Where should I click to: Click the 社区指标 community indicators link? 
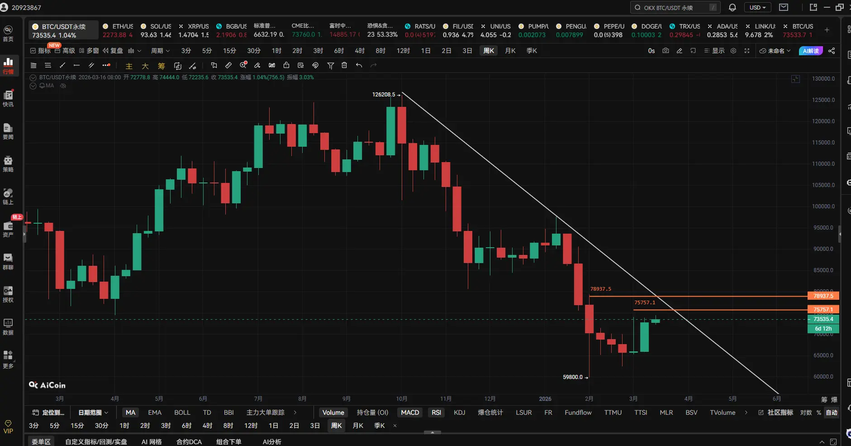pos(776,412)
